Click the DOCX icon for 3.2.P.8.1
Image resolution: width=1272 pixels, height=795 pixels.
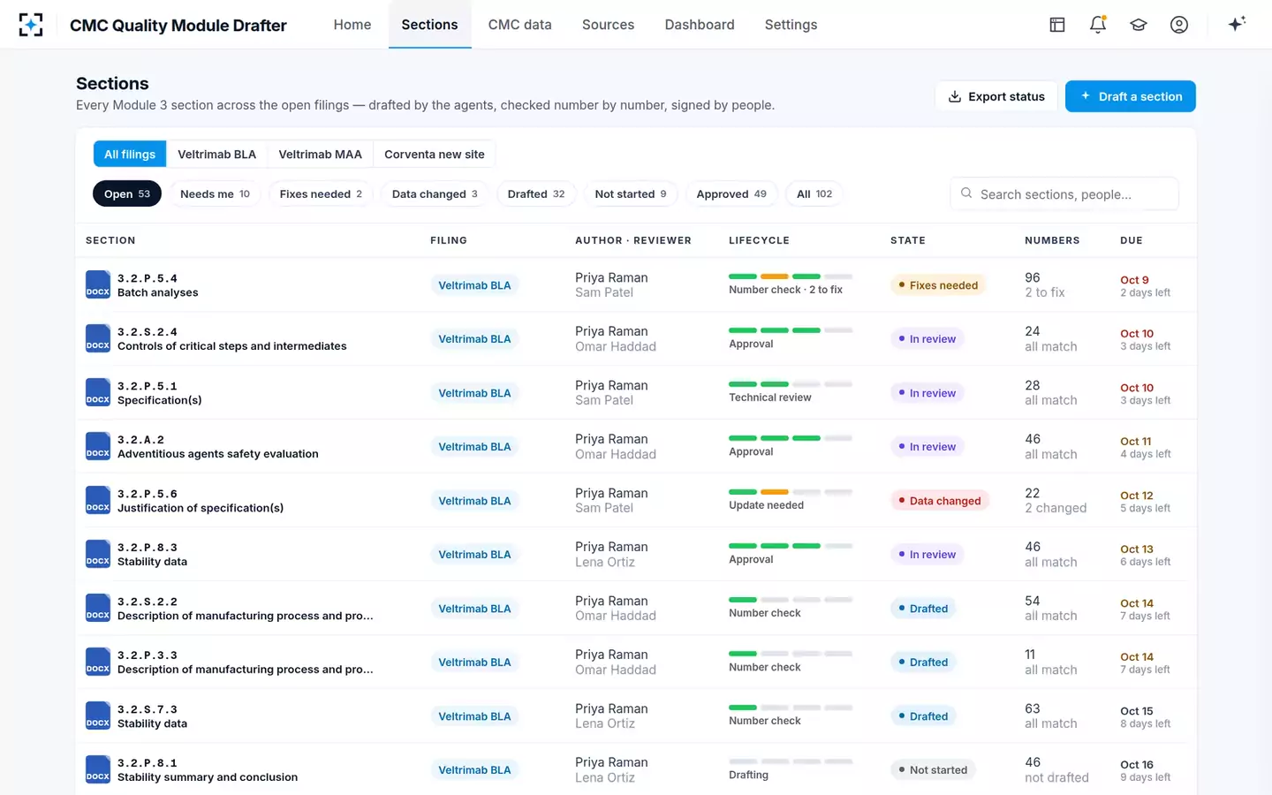(98, 769)
